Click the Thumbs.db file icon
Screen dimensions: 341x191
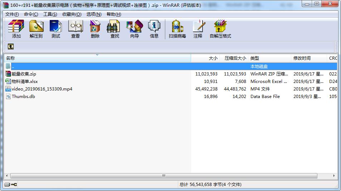8,96
